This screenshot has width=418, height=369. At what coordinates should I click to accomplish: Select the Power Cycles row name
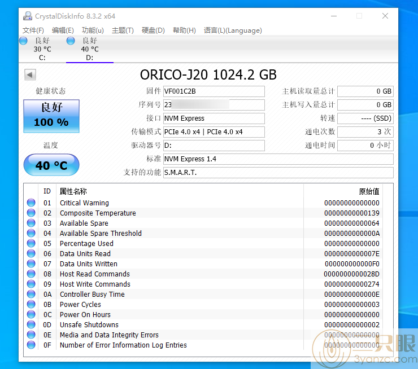coord(81,304)
